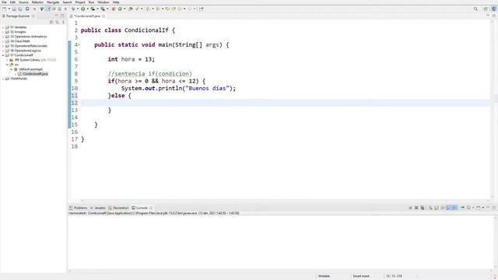Open the Refactor menu
This screenshot has width=498, height=280.
click(x=37, y=2)
